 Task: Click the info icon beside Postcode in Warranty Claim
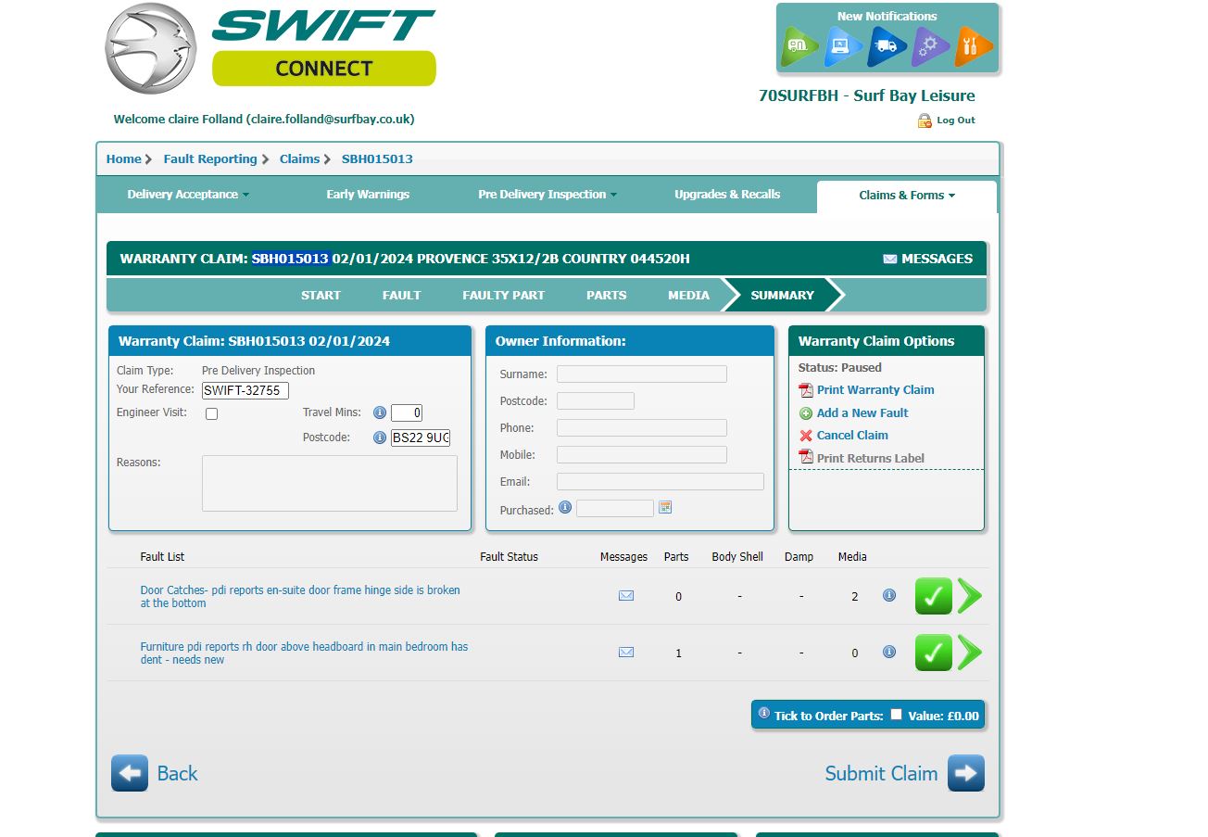tap(380, 438)
